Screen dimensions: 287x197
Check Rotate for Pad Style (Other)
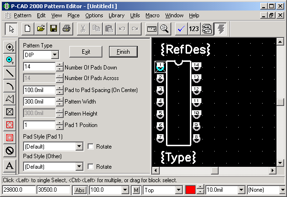click(x=90, y=166)
